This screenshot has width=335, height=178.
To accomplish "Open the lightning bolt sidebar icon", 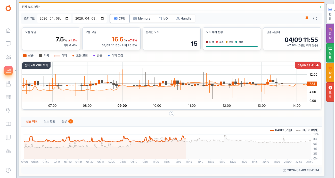I will pyautogui.click(x=8, y=111).
